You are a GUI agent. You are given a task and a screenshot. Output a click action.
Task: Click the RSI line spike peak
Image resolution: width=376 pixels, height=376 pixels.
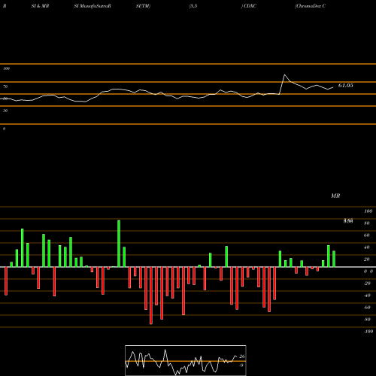[284, 74]
